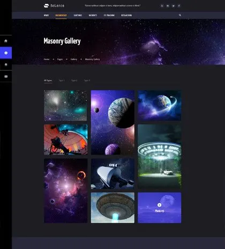Open the UFO over car night thumbnail

(160, 157)
